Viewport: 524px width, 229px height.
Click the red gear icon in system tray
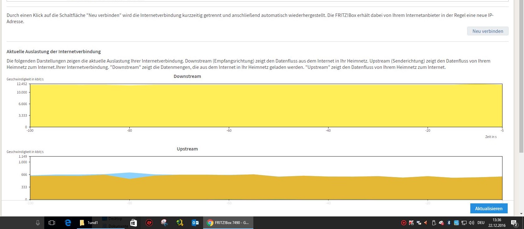tap(404, 223)
